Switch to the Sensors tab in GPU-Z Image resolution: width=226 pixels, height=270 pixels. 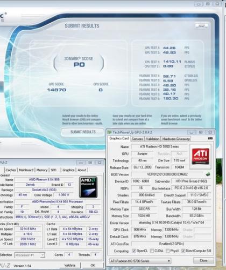point(137,139)
